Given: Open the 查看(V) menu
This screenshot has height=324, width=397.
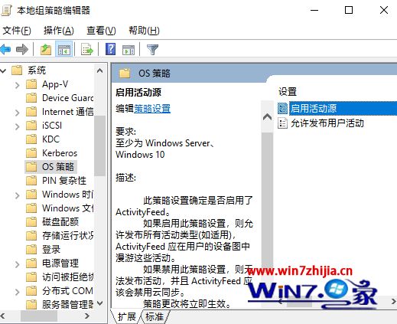Looking at the screenshot, I should [101, 31].
